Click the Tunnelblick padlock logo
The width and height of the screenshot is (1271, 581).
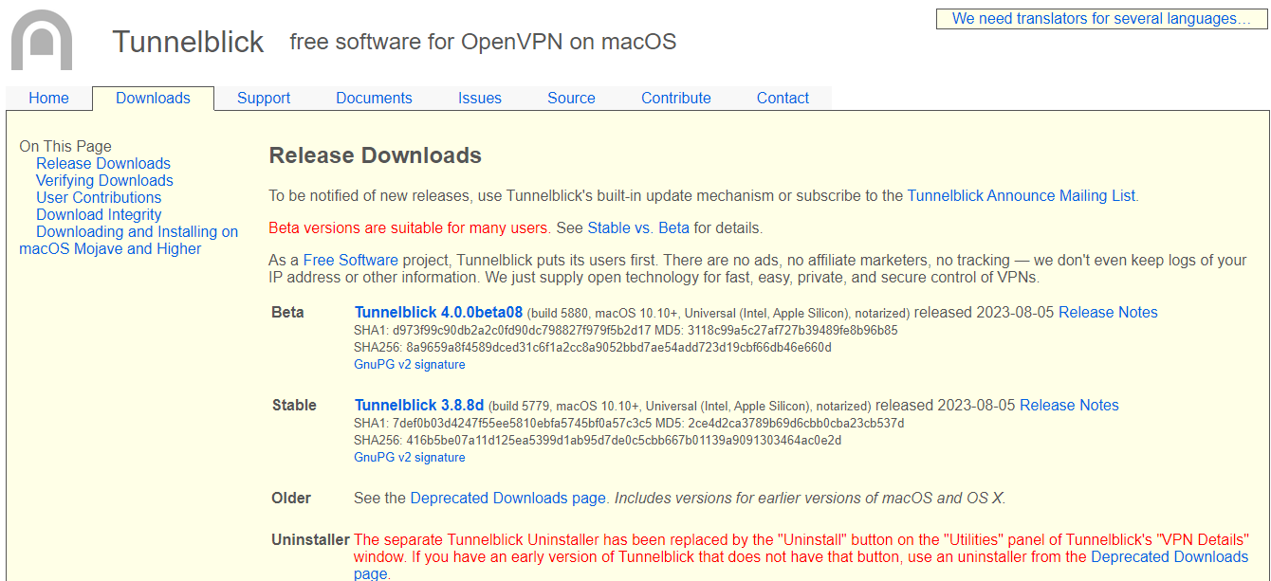[x=43, y=40]
